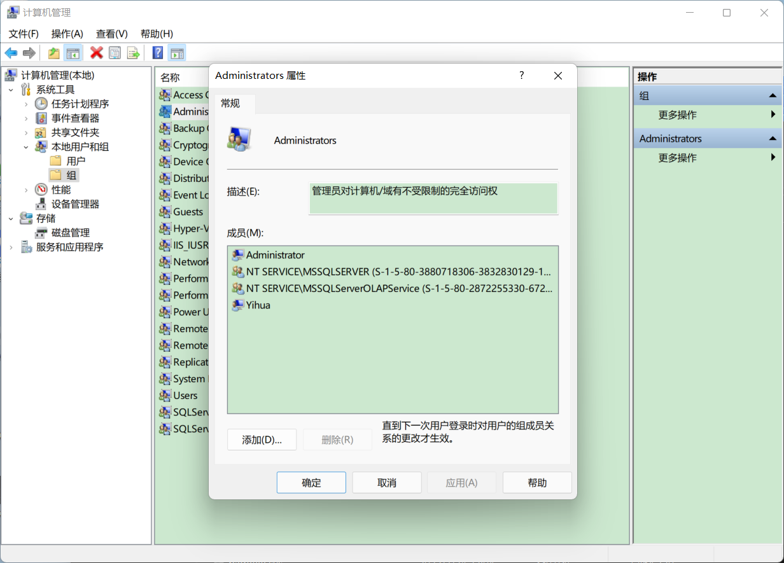Click the Backup group icon in list

165,128
